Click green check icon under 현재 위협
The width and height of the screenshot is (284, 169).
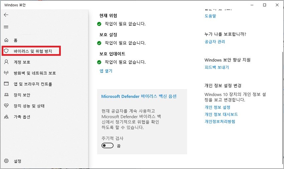coord(99,24)
